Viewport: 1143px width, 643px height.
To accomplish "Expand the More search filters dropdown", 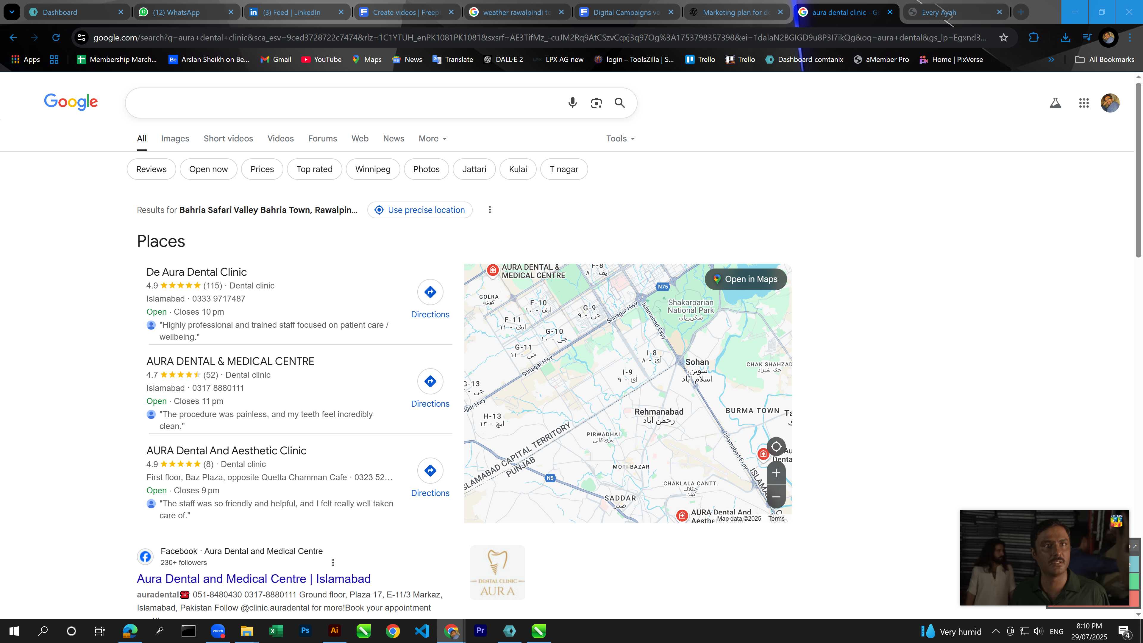I will pos(432,139).
